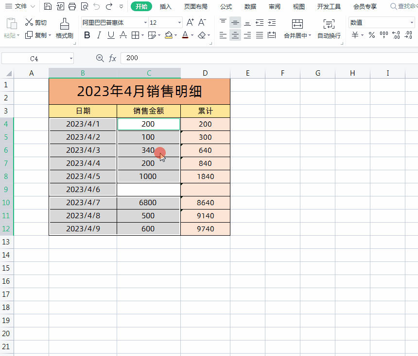418x356 pixels.
Task: Click the Merge and Center (合并居中) icon
Action: (297, 24)
